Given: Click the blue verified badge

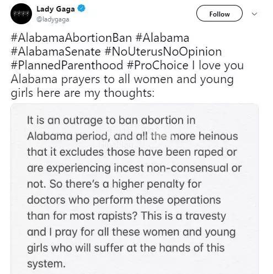Looking at the screenshot, I should coord(81,8).
